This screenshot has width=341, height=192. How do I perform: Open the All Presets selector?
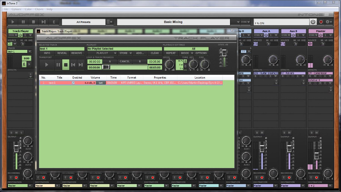(83, 22)
